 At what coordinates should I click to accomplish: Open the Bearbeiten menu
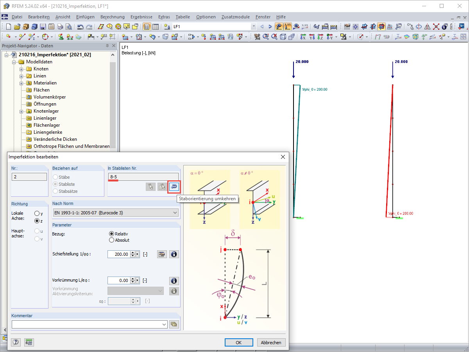point(39,17)
